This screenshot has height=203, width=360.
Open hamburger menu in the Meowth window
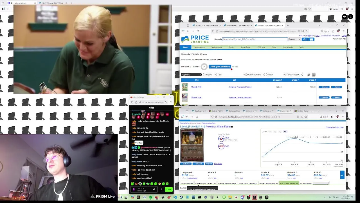[x=343, y=31]
